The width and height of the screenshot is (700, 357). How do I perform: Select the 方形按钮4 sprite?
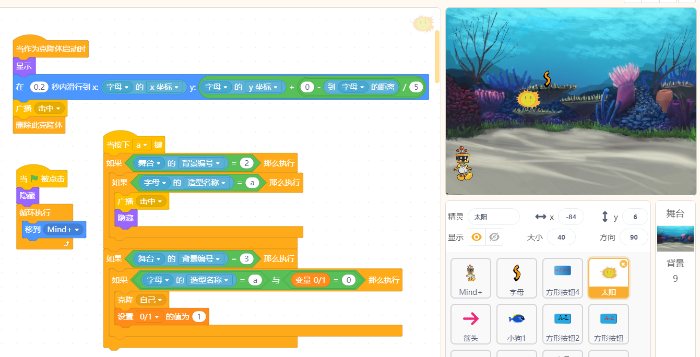click(x=563, y=279)
